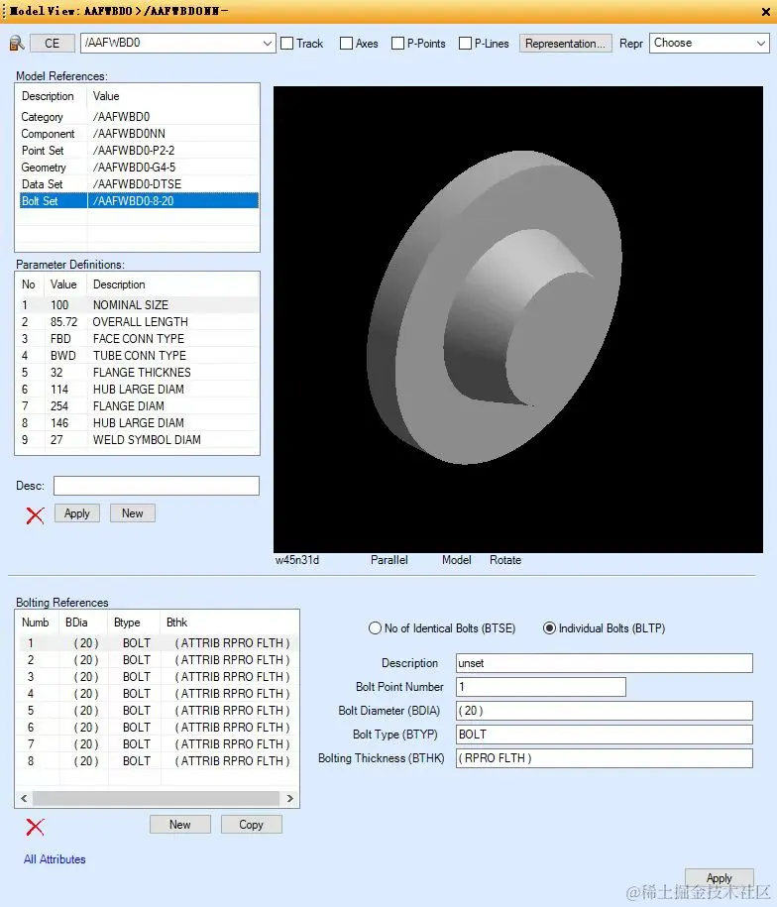Select bolt row 4 in Bolting References

159,694
